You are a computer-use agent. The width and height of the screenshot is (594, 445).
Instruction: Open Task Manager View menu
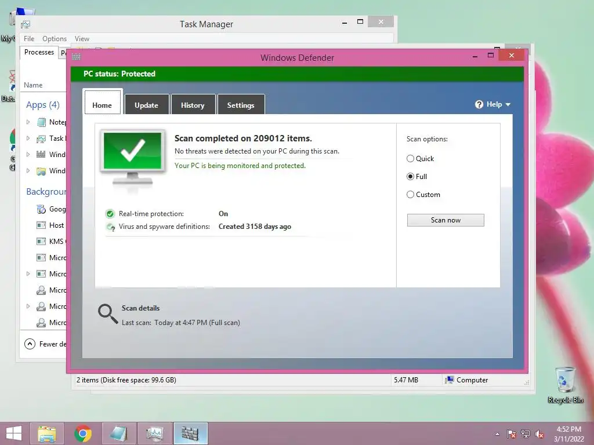82,39
